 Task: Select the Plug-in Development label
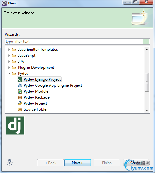point(36,68)
